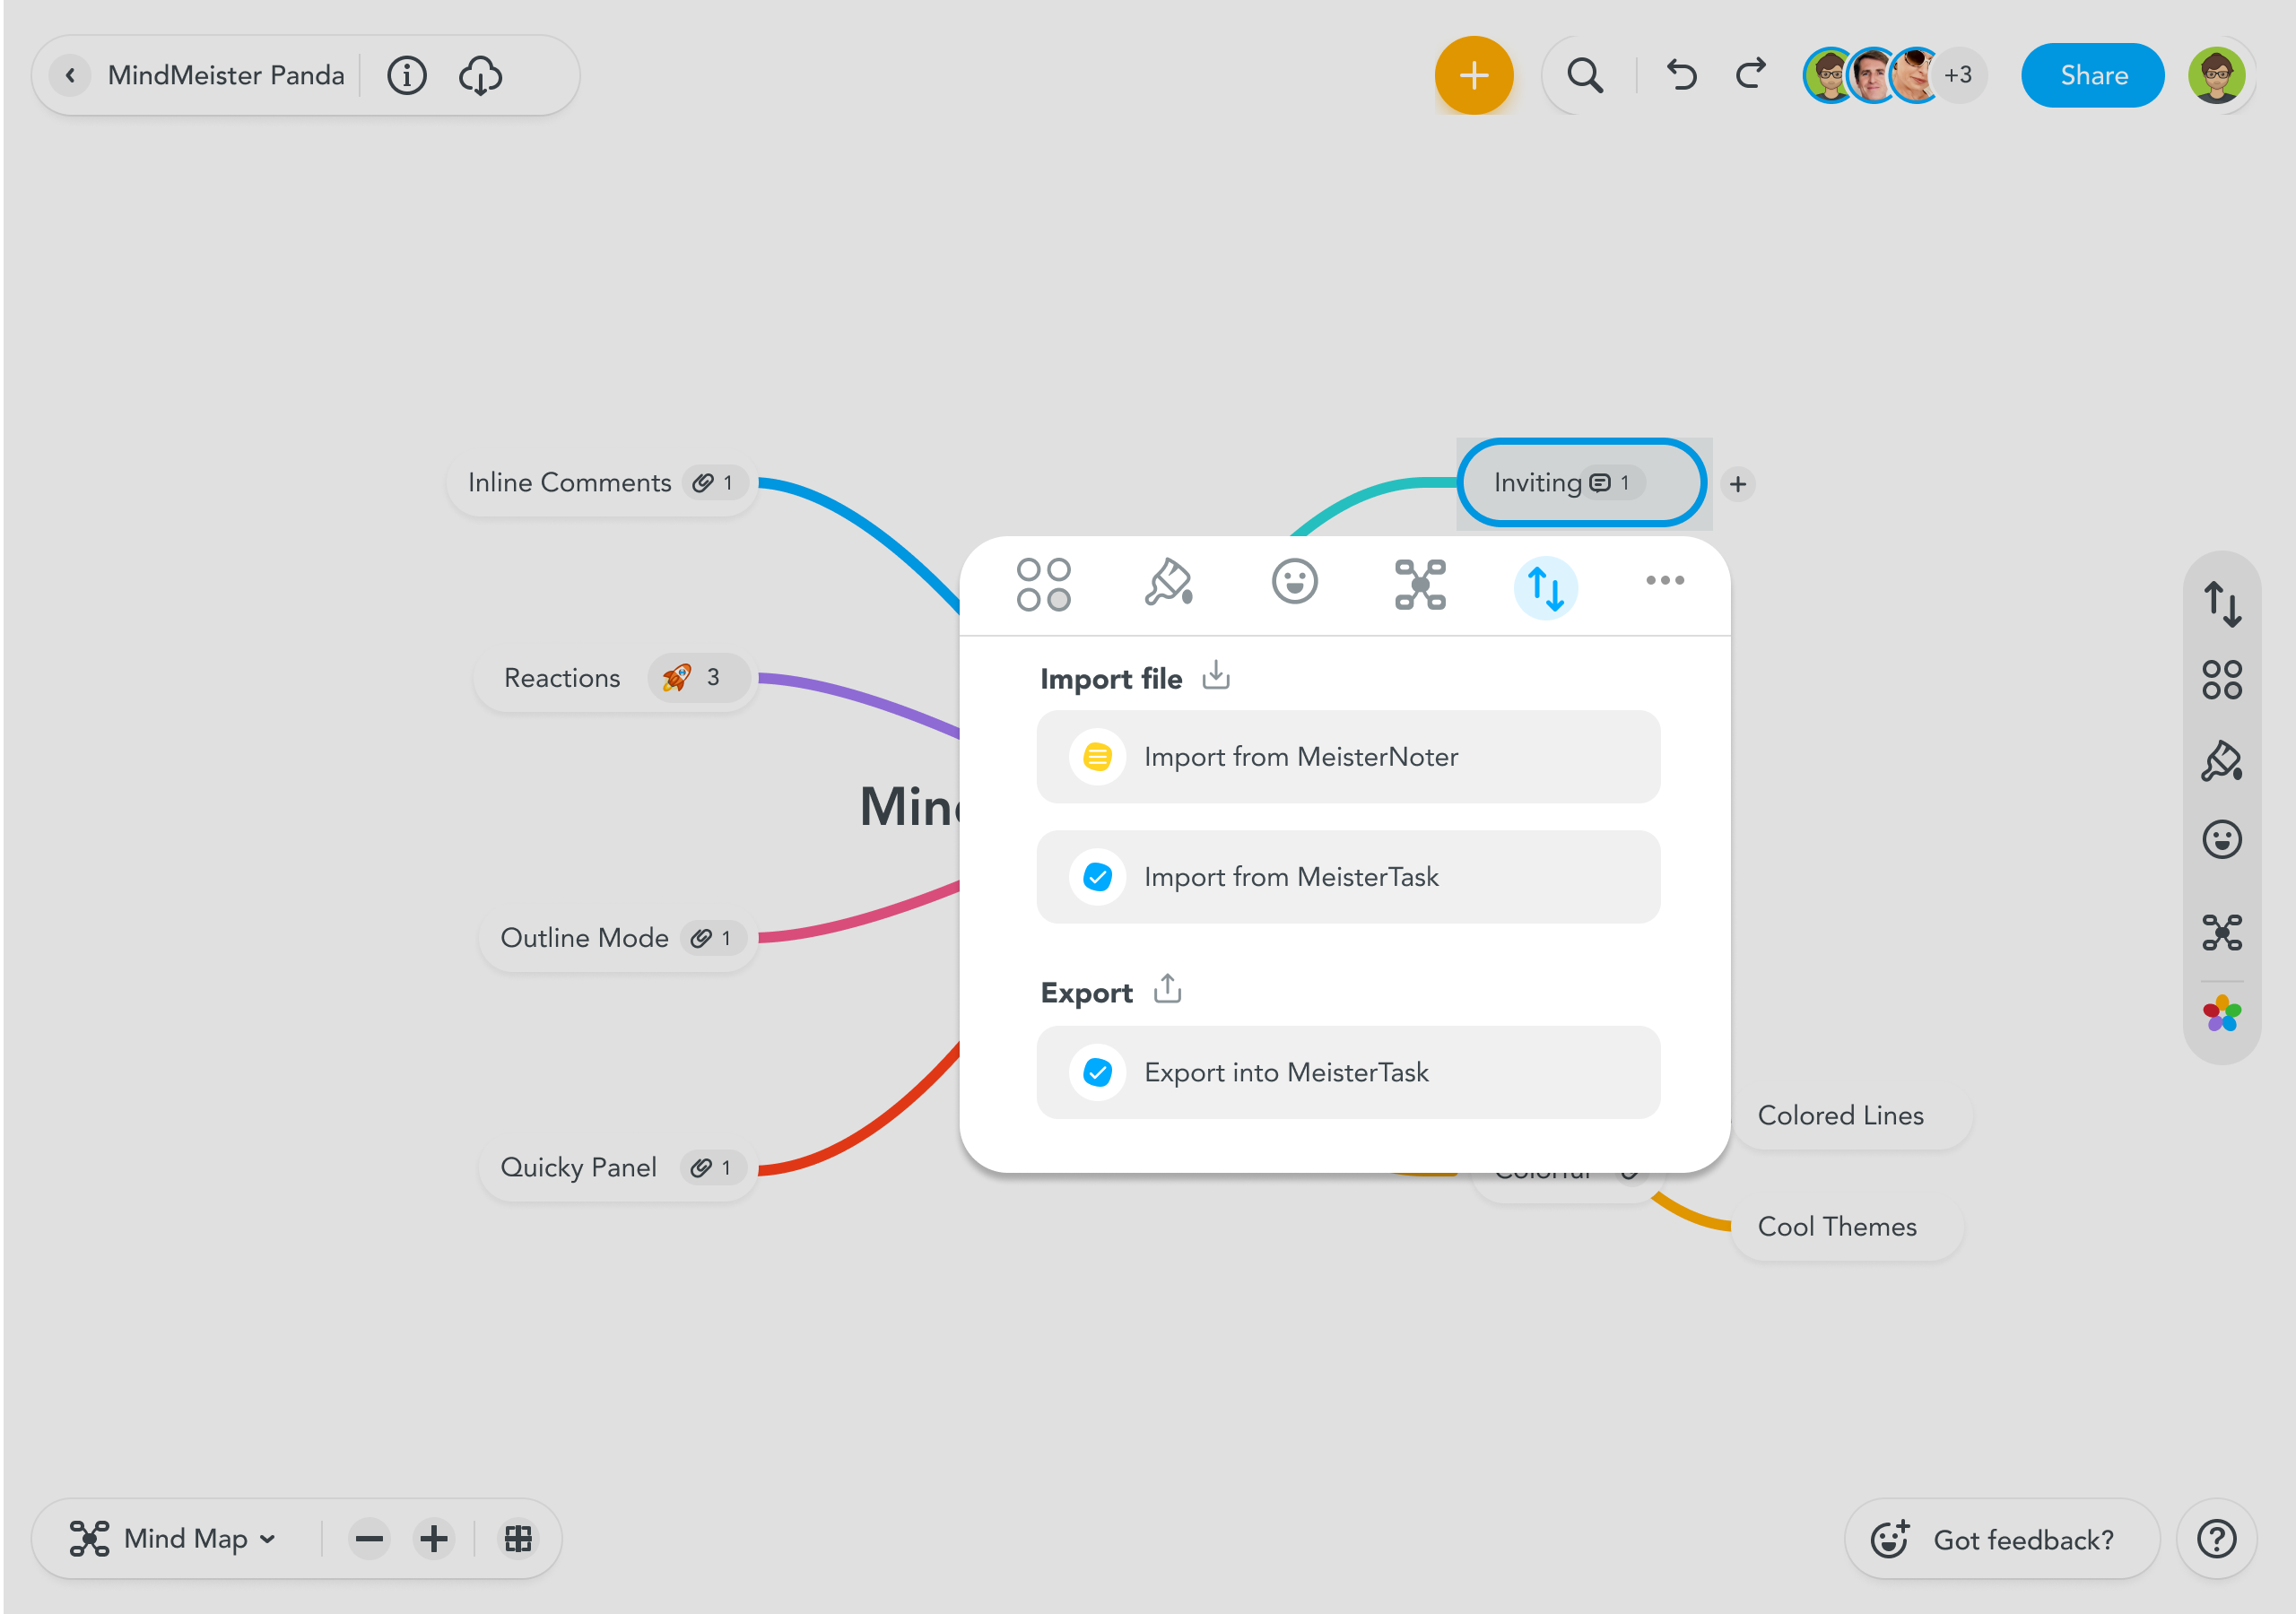The width and height of the screenshot is (2296, 1614).
Task: Go back using the chevron beside map title
Action: click(x=70, y=76)
